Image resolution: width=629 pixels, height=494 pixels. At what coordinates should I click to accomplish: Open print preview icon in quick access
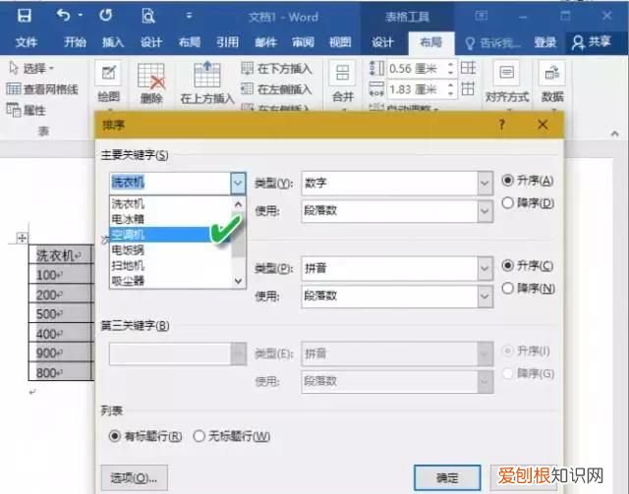pyautogui.click(x=148, y=16)
